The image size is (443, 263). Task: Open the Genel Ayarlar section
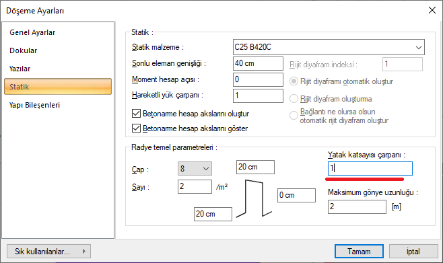click(32, 32)
